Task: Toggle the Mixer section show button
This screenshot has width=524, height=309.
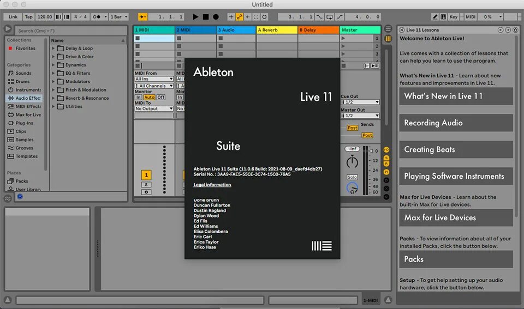Action: point(386,172)
